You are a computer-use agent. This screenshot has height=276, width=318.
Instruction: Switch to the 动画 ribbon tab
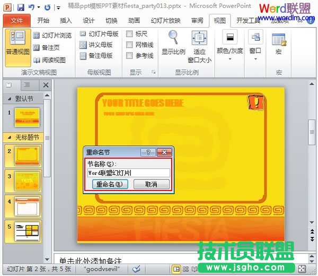pyautogui.click(x=134, y=21)
